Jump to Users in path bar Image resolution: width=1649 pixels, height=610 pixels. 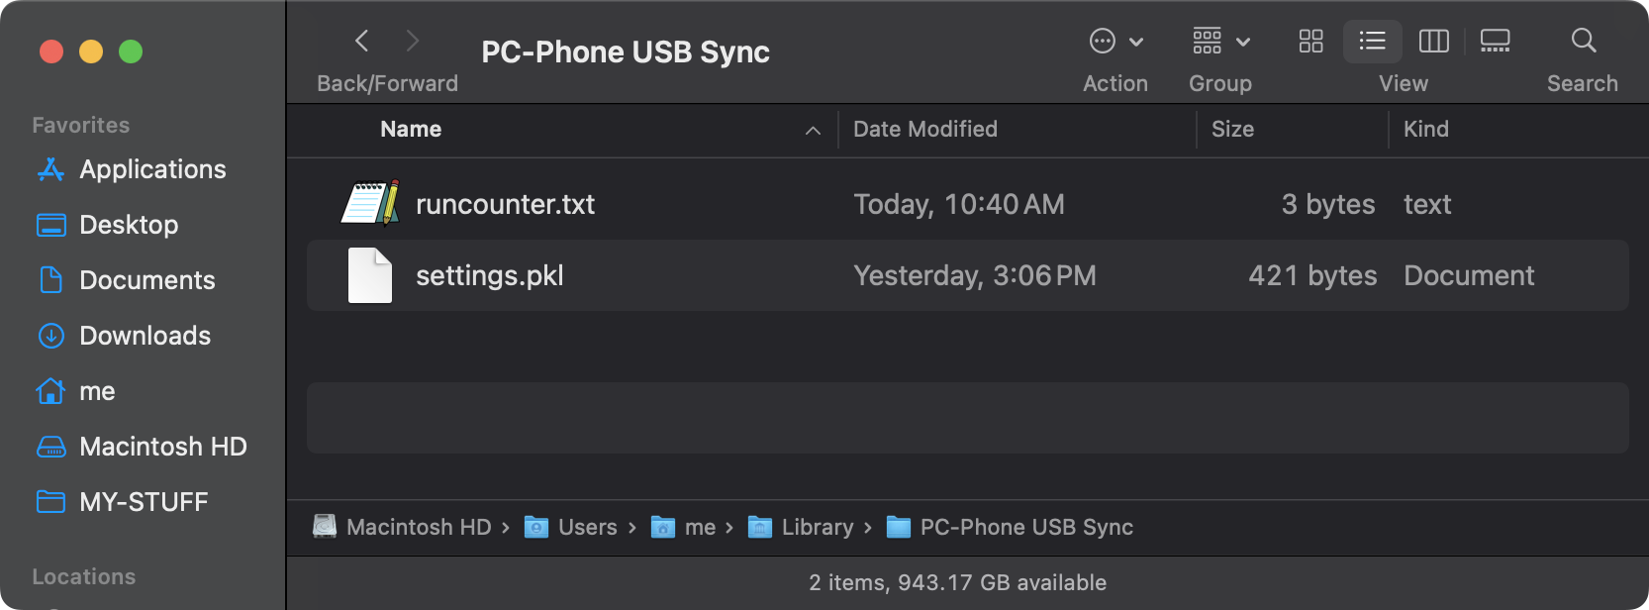[587, 527]
